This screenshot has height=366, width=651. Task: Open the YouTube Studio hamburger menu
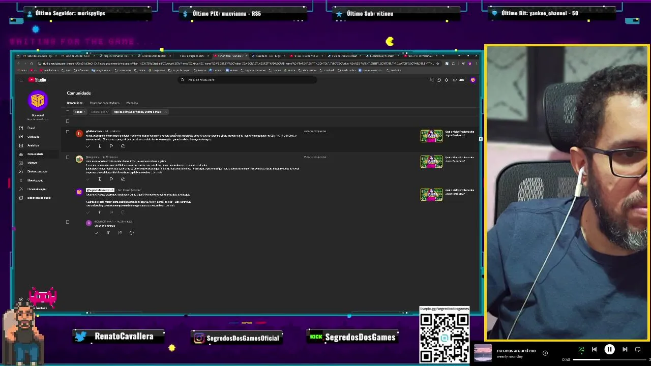click(21, 80)
